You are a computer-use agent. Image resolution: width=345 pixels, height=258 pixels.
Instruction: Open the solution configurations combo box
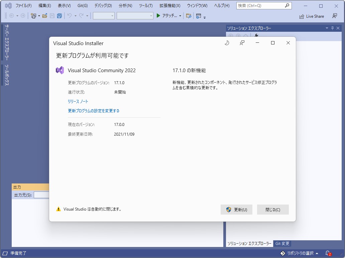103,15
